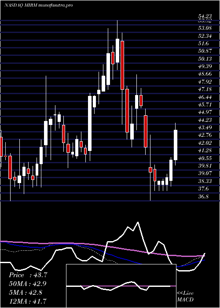Click the 41.28 price axis label

205,150
